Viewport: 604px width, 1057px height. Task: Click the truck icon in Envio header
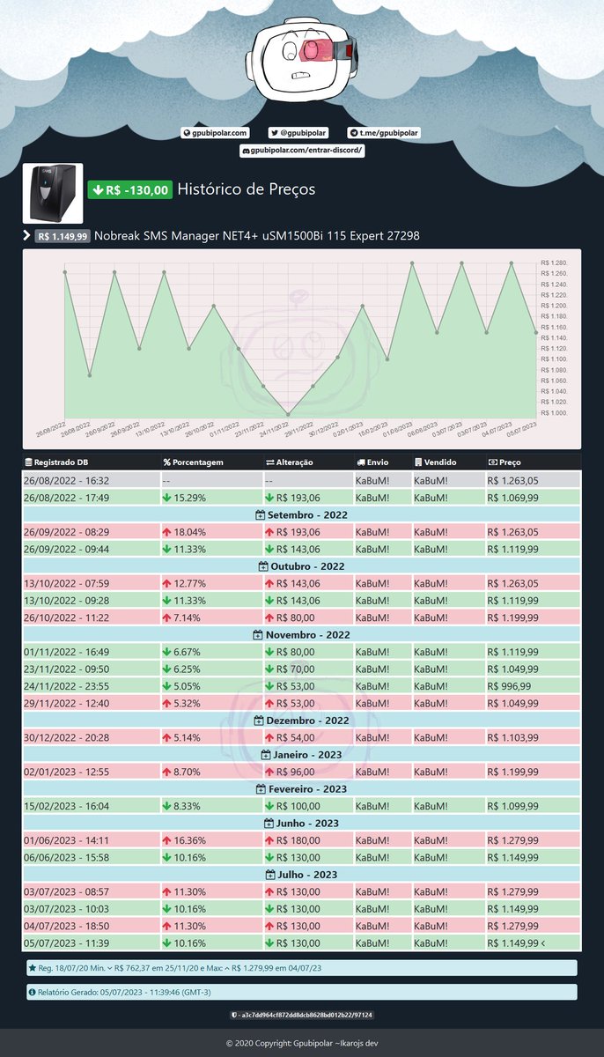point(361,462)
